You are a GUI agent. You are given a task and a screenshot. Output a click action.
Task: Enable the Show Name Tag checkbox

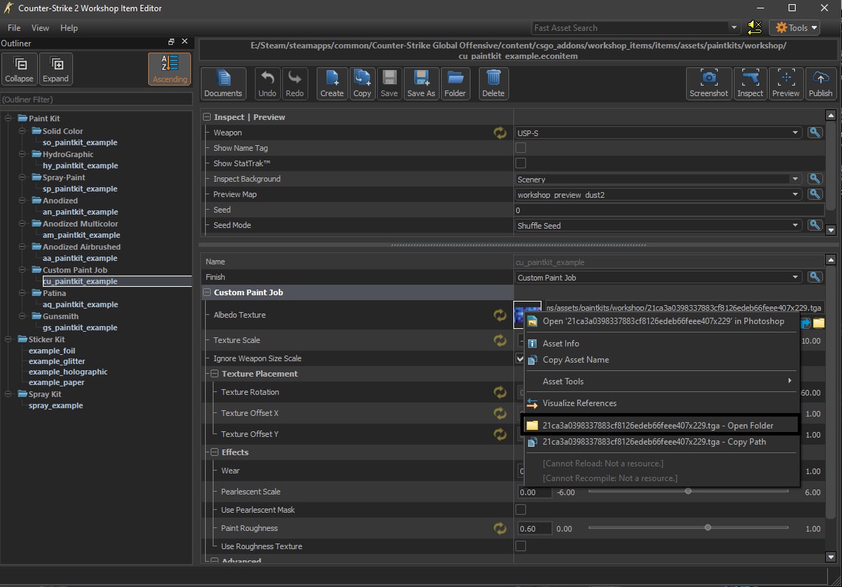click(521, 148)
